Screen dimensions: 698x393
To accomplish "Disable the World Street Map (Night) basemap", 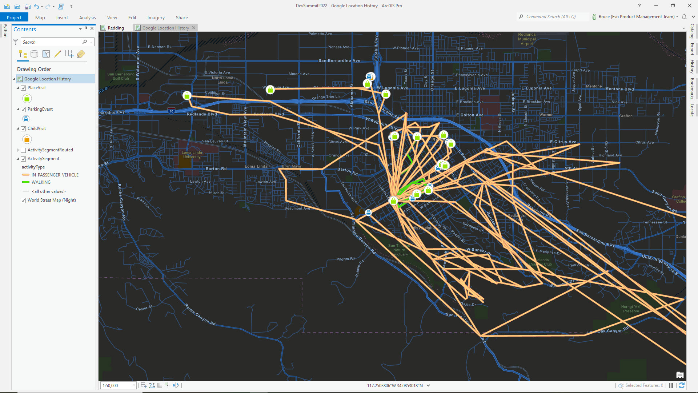I will (23, 200).
